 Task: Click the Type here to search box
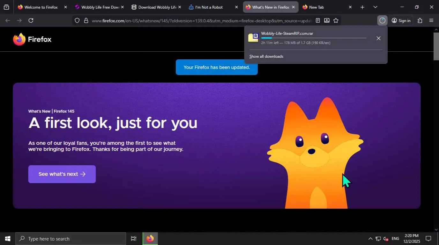(71, 239)
